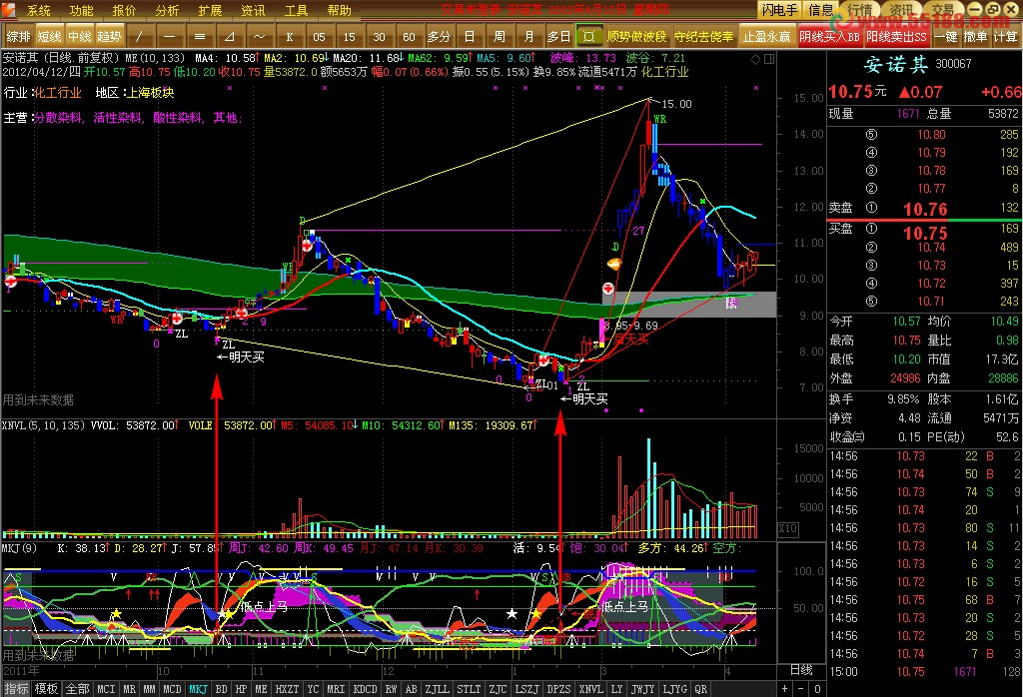The width and height of the screenshot is (1023, 697).
Task: Click the app logo icon
Action: coord(8,9)
